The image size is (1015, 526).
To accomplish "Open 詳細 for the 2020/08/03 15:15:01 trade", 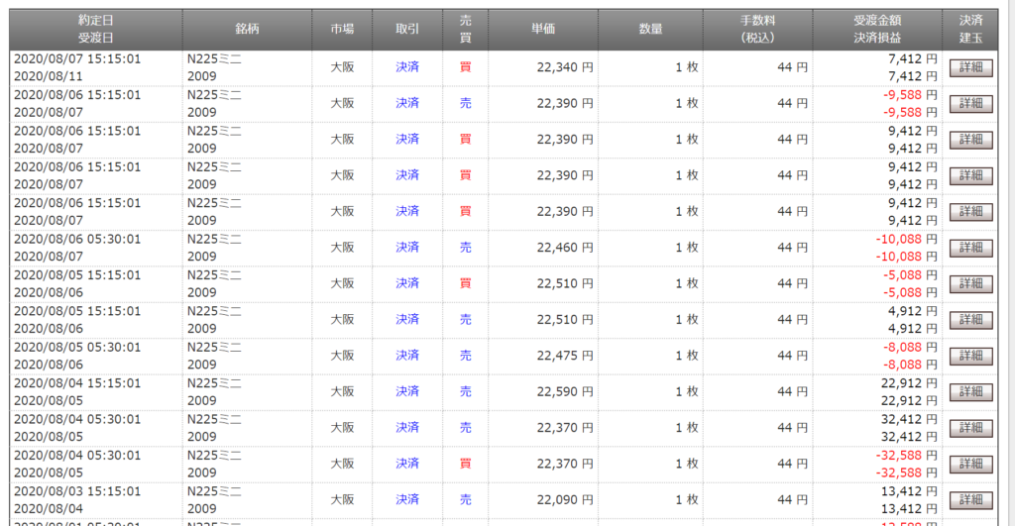I will pyautogui.click(x=970, y=500).
